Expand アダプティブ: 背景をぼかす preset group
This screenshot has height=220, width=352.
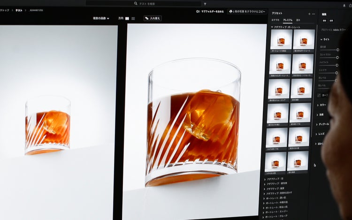264,194
